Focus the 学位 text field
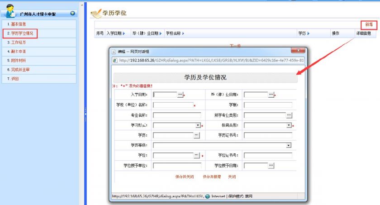 click(x=173, y=155)
